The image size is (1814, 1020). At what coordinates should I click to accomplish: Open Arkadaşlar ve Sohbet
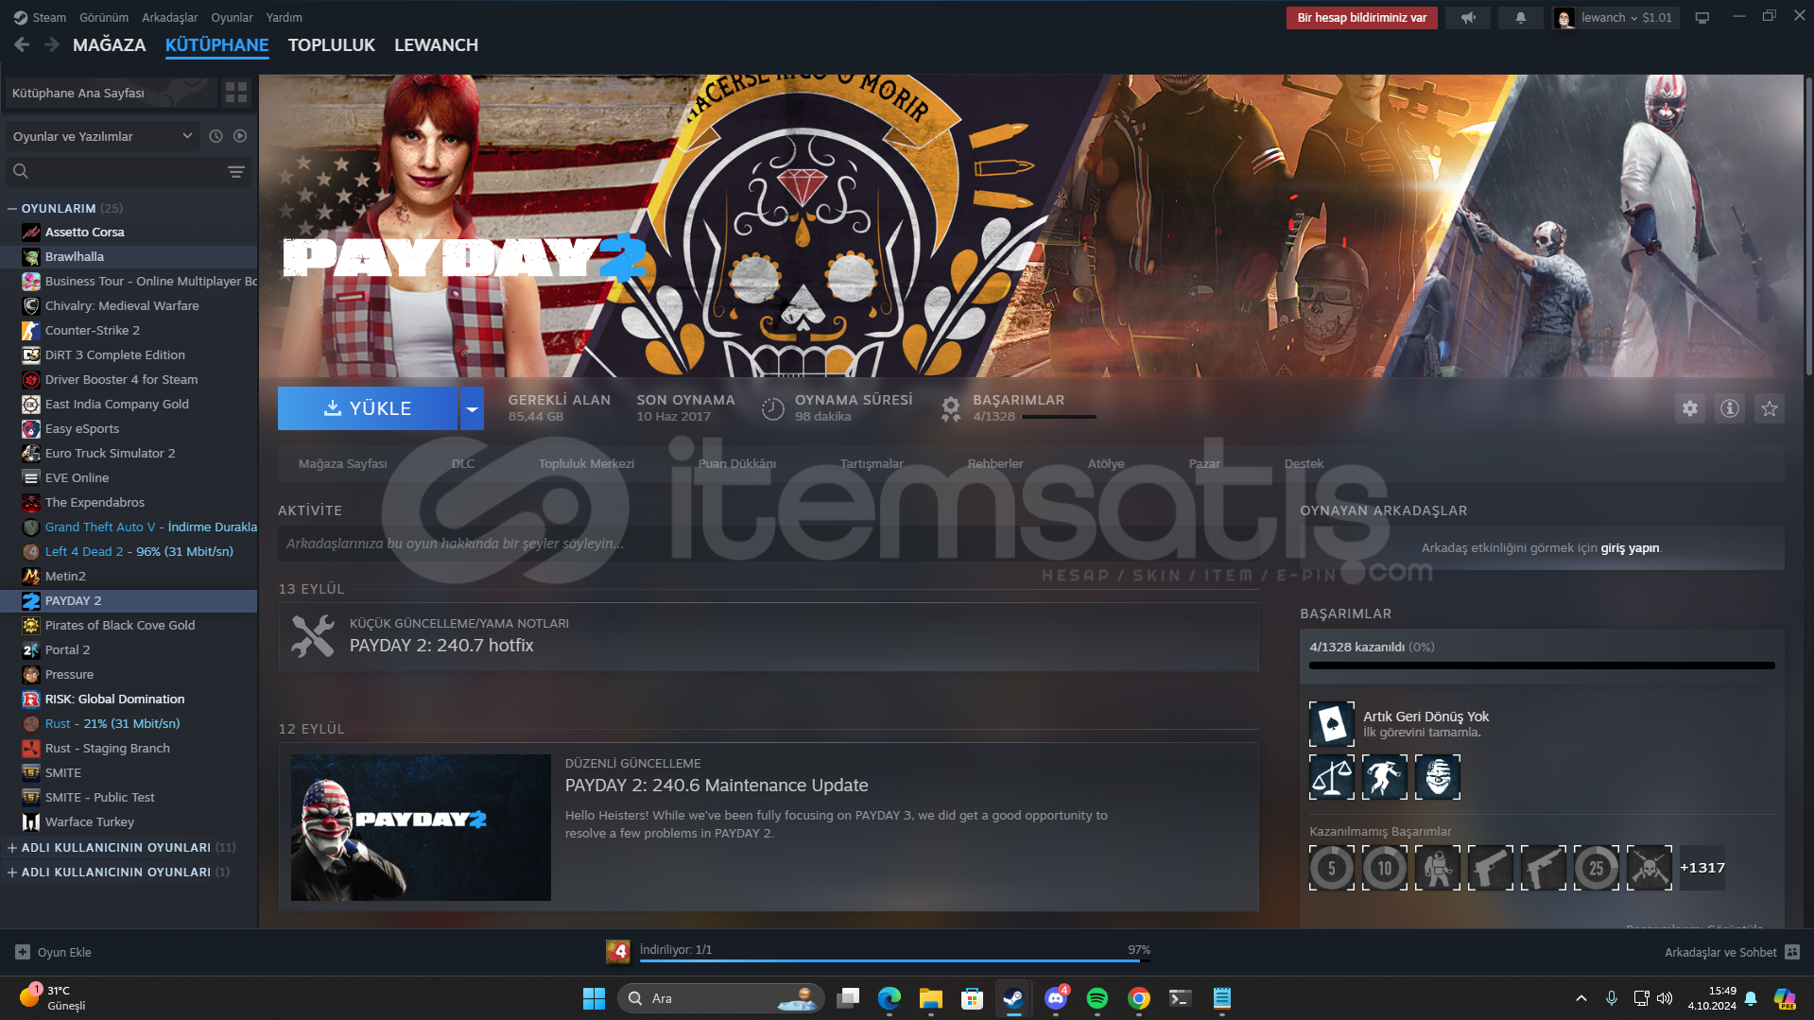[x=1732, y=952]
